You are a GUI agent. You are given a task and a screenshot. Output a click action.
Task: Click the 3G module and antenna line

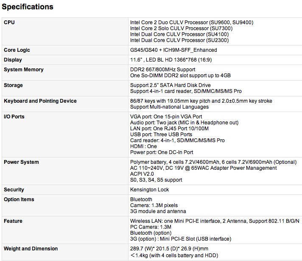tap(158, 211)
